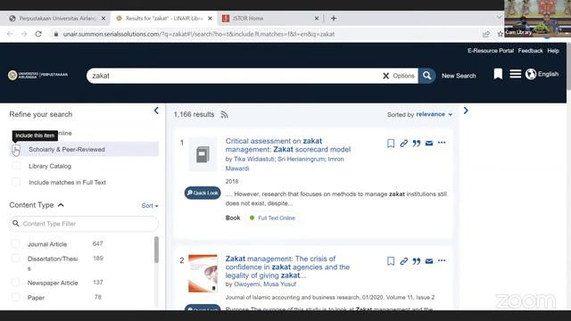The image size is (571, 321).
Task: Open the hamburger menu in header
Action: (515, 74)
